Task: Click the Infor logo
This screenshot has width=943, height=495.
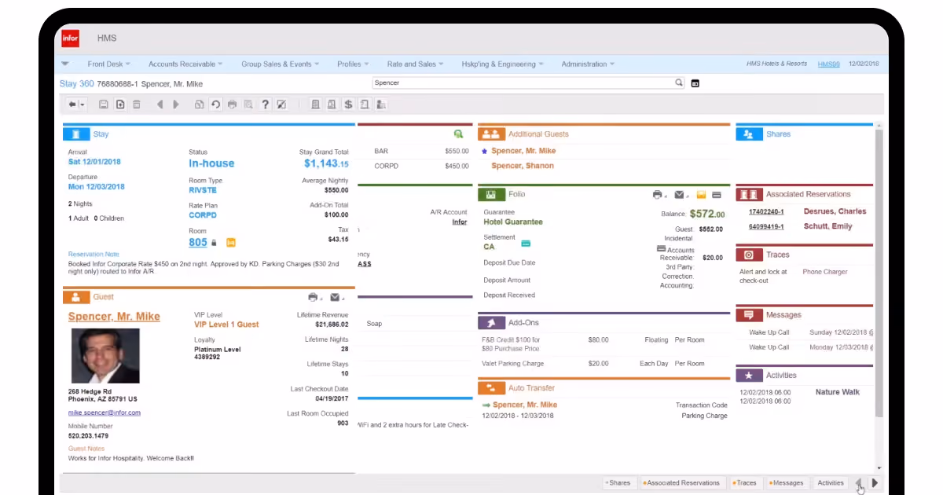Action: 70,38
